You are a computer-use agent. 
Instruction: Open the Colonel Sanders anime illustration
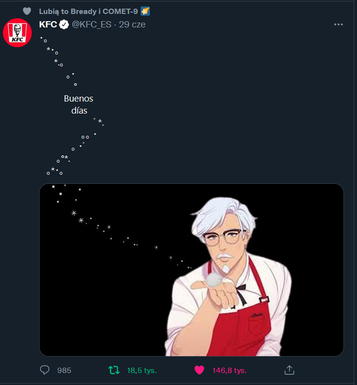(231, 284)
